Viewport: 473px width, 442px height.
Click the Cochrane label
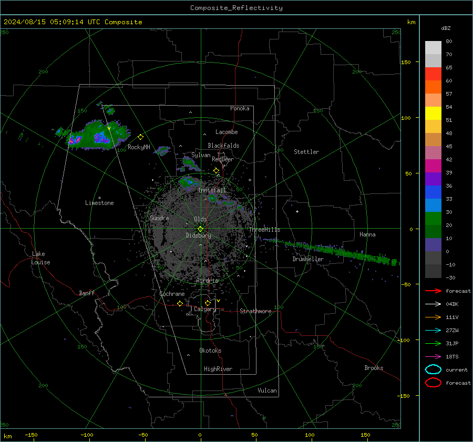point(172,294)
